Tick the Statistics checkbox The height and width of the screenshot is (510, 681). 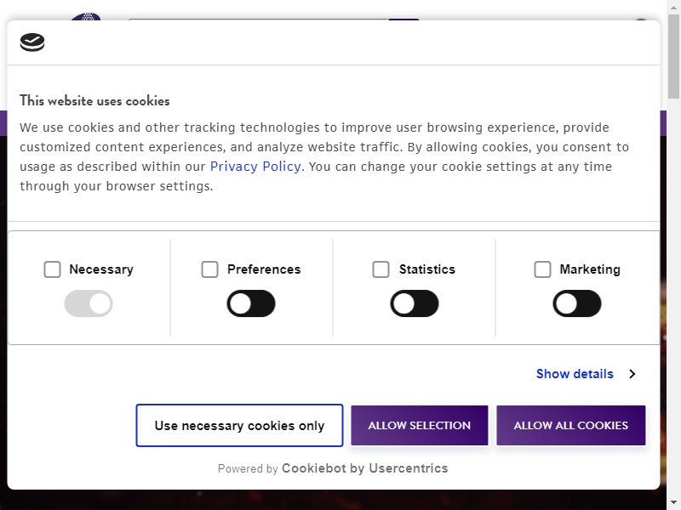381,269
